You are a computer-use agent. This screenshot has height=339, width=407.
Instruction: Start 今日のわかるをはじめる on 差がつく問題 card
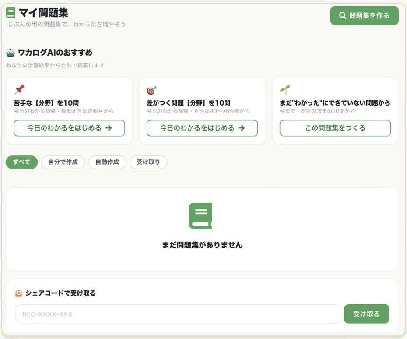tap(202, 128)
